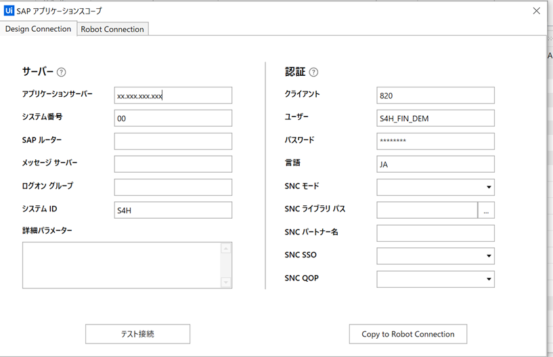Click the 詳細パラメーター label
The image size is (553, 357).
click(x=47, y=230)
